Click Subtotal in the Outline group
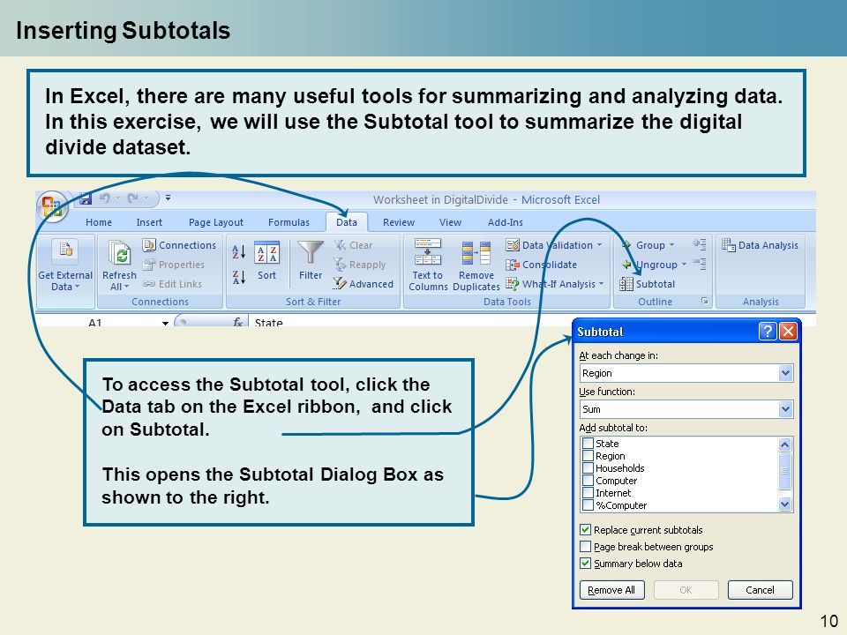The width and height of the screenshot is (847, 635). point(647,284)
